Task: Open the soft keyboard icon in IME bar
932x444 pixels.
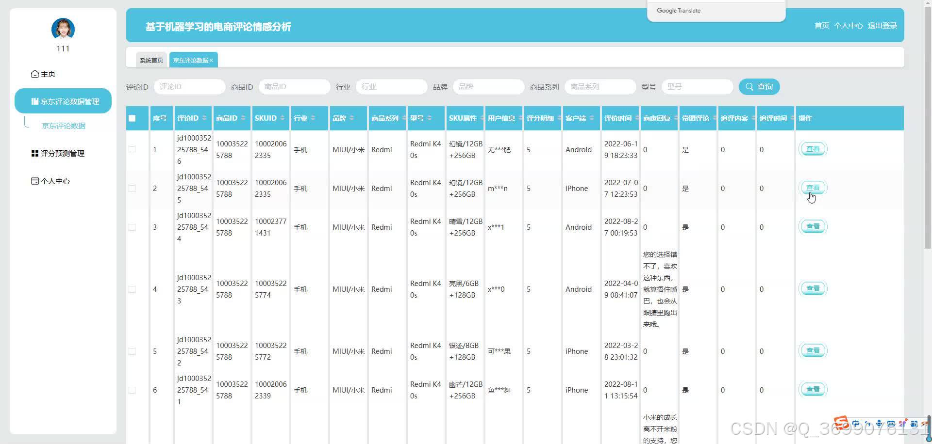Action: 891,424
